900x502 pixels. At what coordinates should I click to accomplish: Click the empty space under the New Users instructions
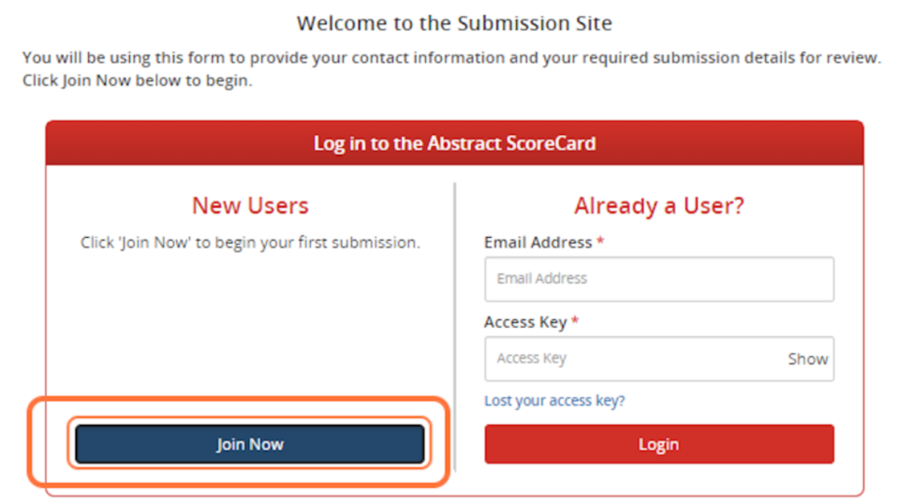click(250, 328)
